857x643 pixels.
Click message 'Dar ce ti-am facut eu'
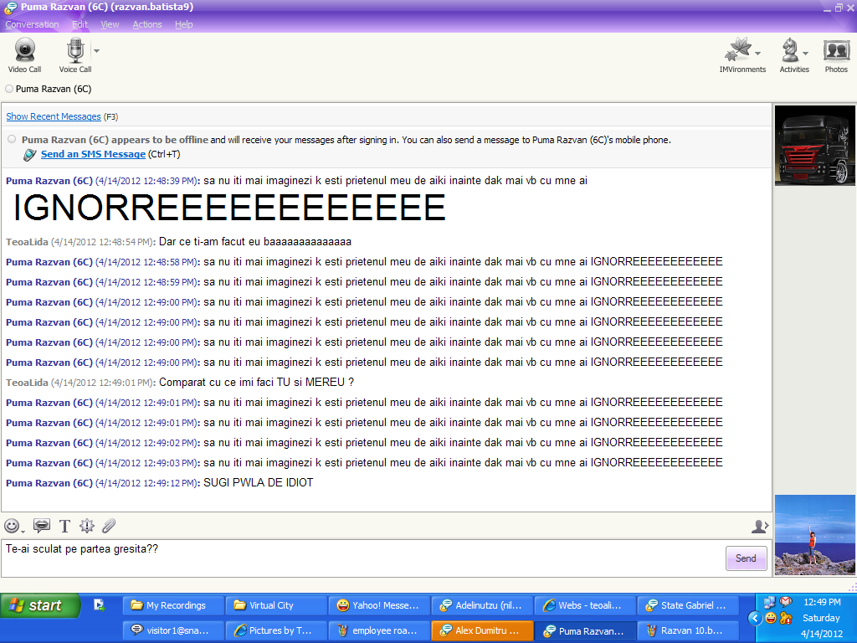tap(254, 242)
